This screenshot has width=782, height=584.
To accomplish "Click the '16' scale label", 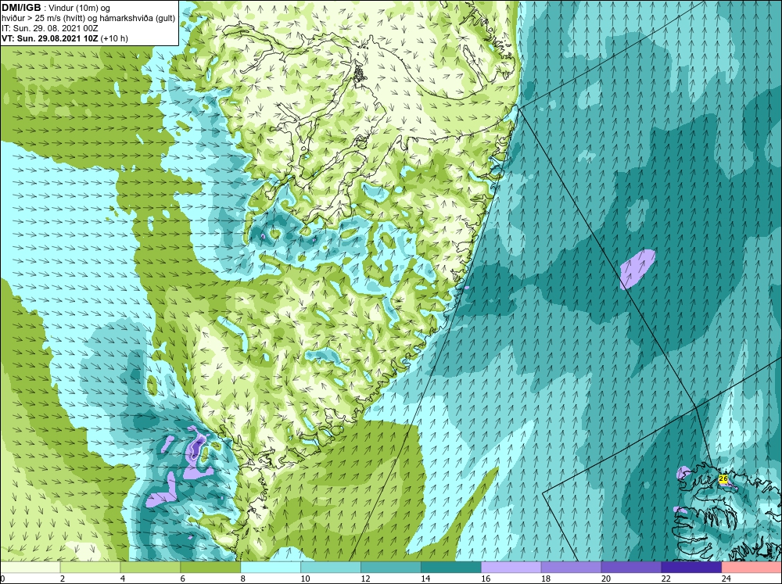I will click(486, 579).
